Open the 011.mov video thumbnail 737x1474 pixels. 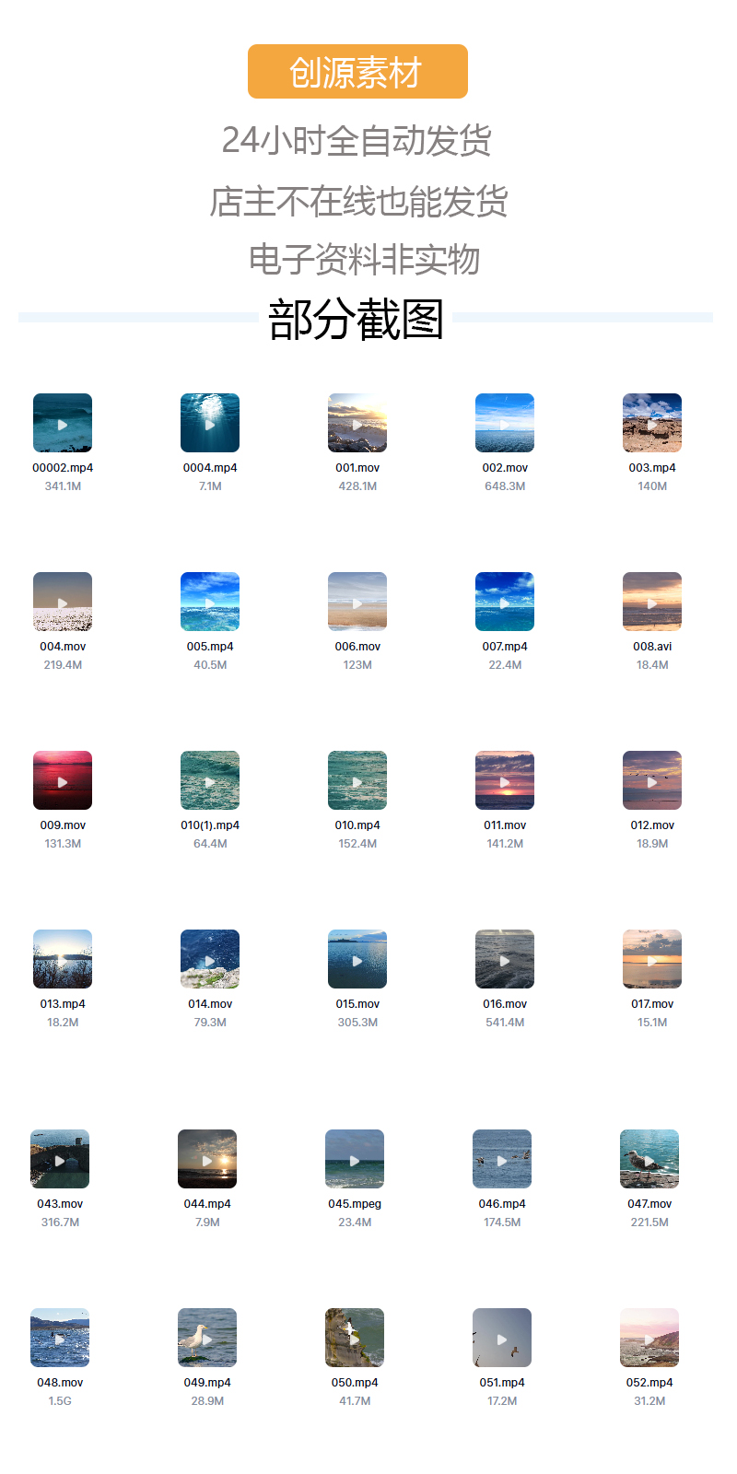505,780
